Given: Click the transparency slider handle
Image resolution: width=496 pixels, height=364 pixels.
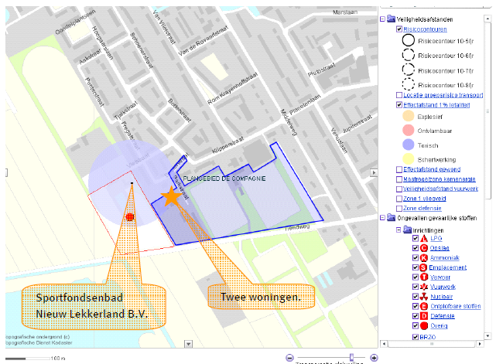Looking at the screenshot, I should (351, 357).
